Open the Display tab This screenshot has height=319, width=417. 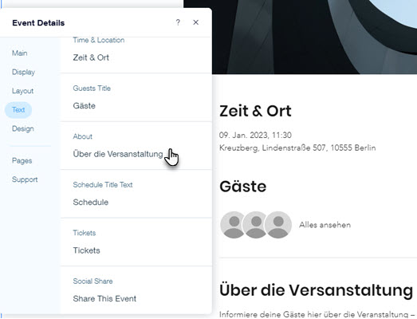23,72
